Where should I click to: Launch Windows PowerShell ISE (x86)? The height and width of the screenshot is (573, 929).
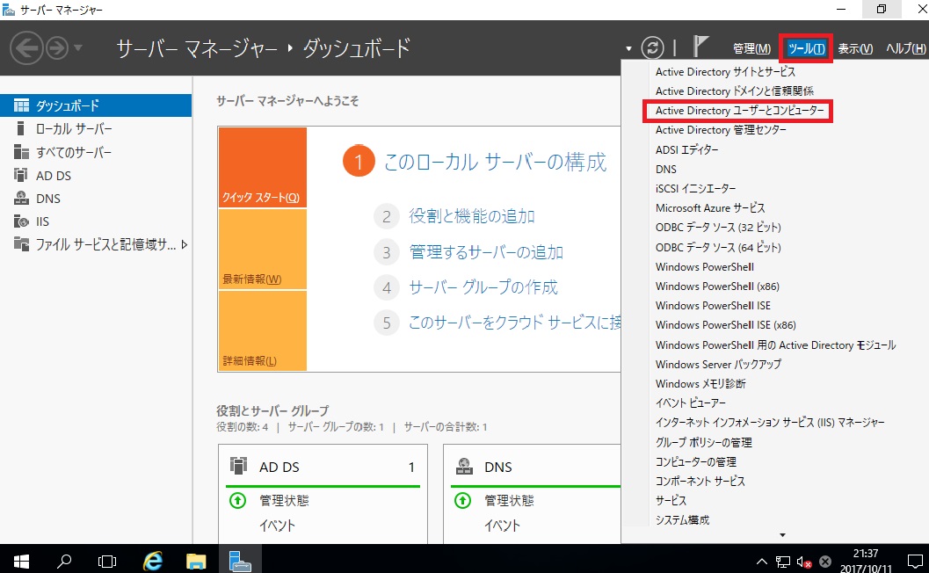click(725, 325)
